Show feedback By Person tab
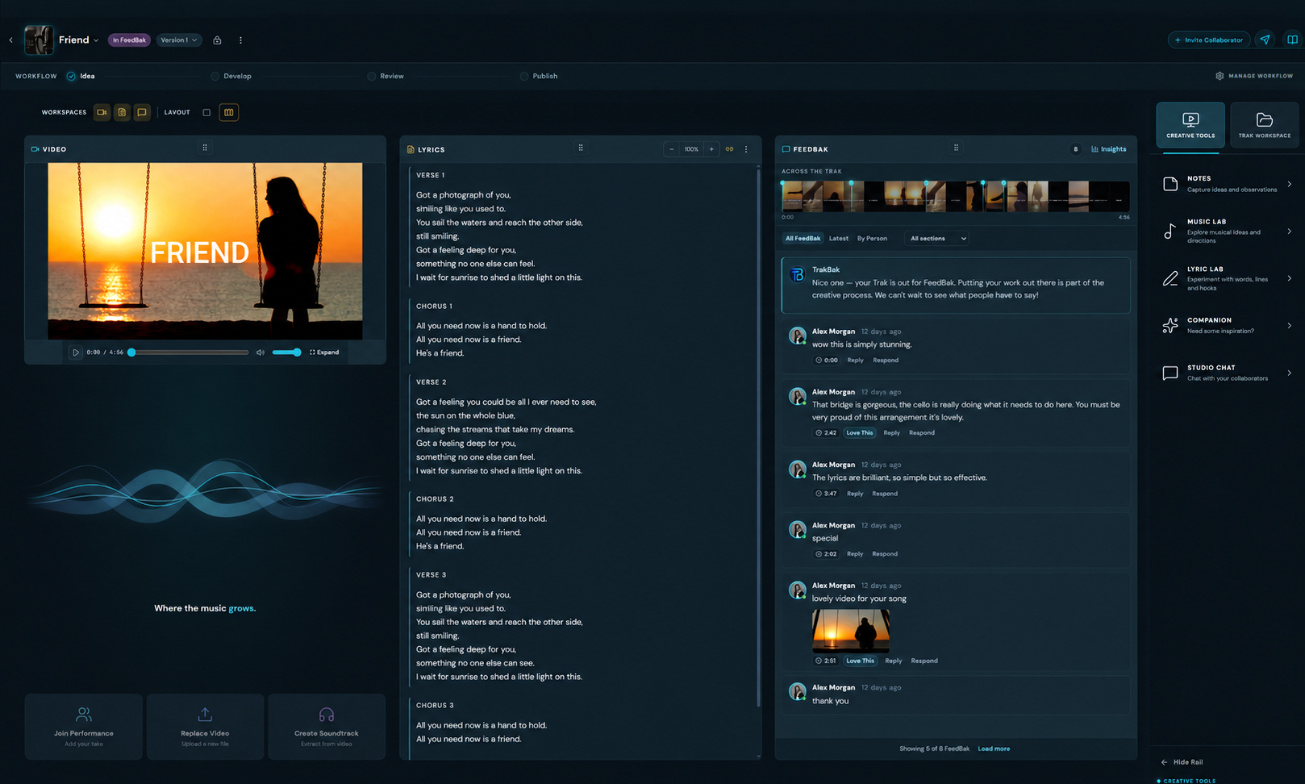Image resolution: width=1305 pixels, height=784 pixels. click(872, 239)
